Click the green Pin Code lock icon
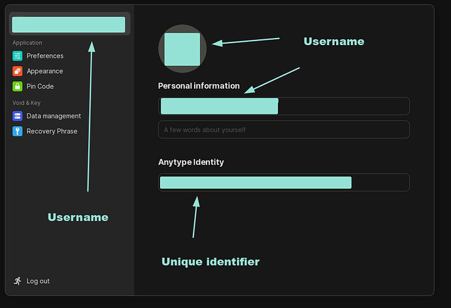 tap(17, 86)
